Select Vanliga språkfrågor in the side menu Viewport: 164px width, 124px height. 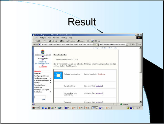coord(42,76)
